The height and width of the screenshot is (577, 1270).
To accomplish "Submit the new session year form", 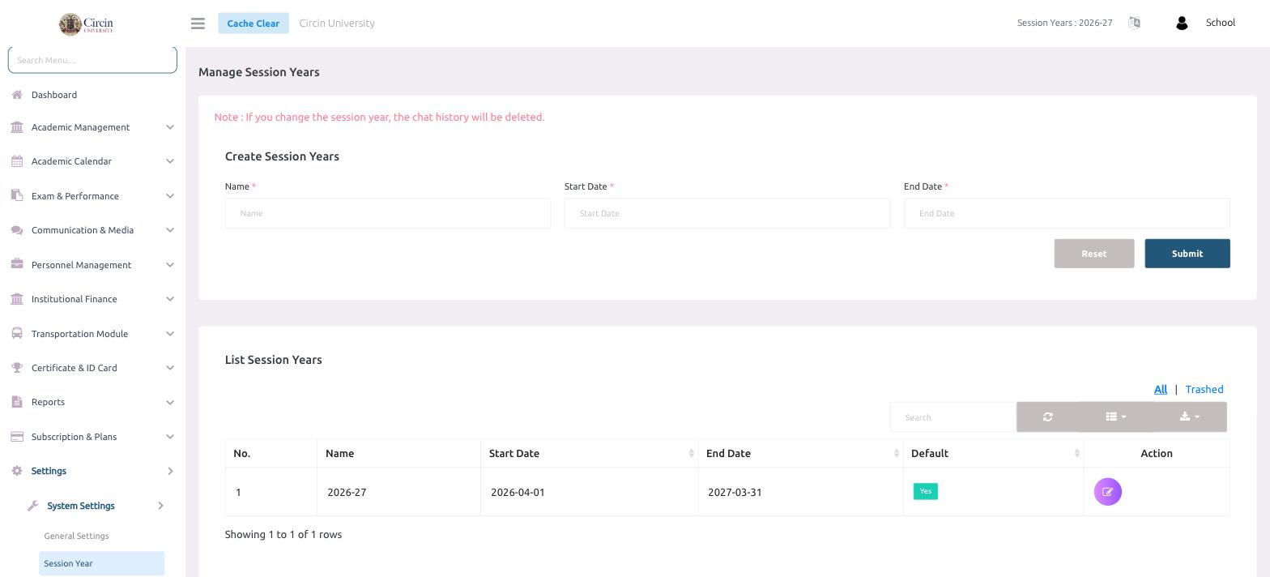I will [x=1187, y=254].
